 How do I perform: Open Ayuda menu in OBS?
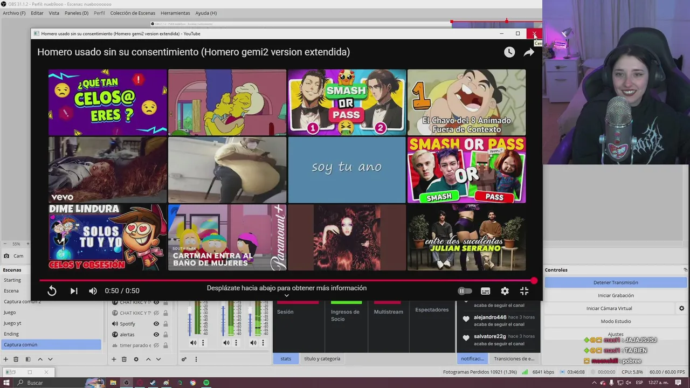(x=206, y=13)
